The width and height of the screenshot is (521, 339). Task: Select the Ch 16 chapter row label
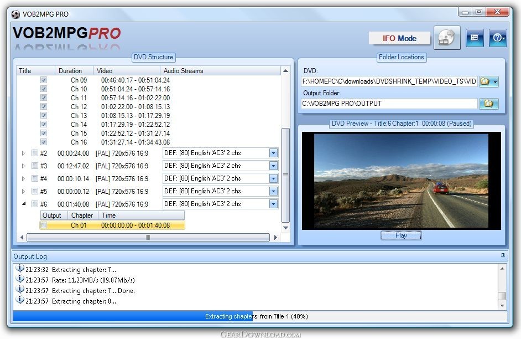pos(79,142)
